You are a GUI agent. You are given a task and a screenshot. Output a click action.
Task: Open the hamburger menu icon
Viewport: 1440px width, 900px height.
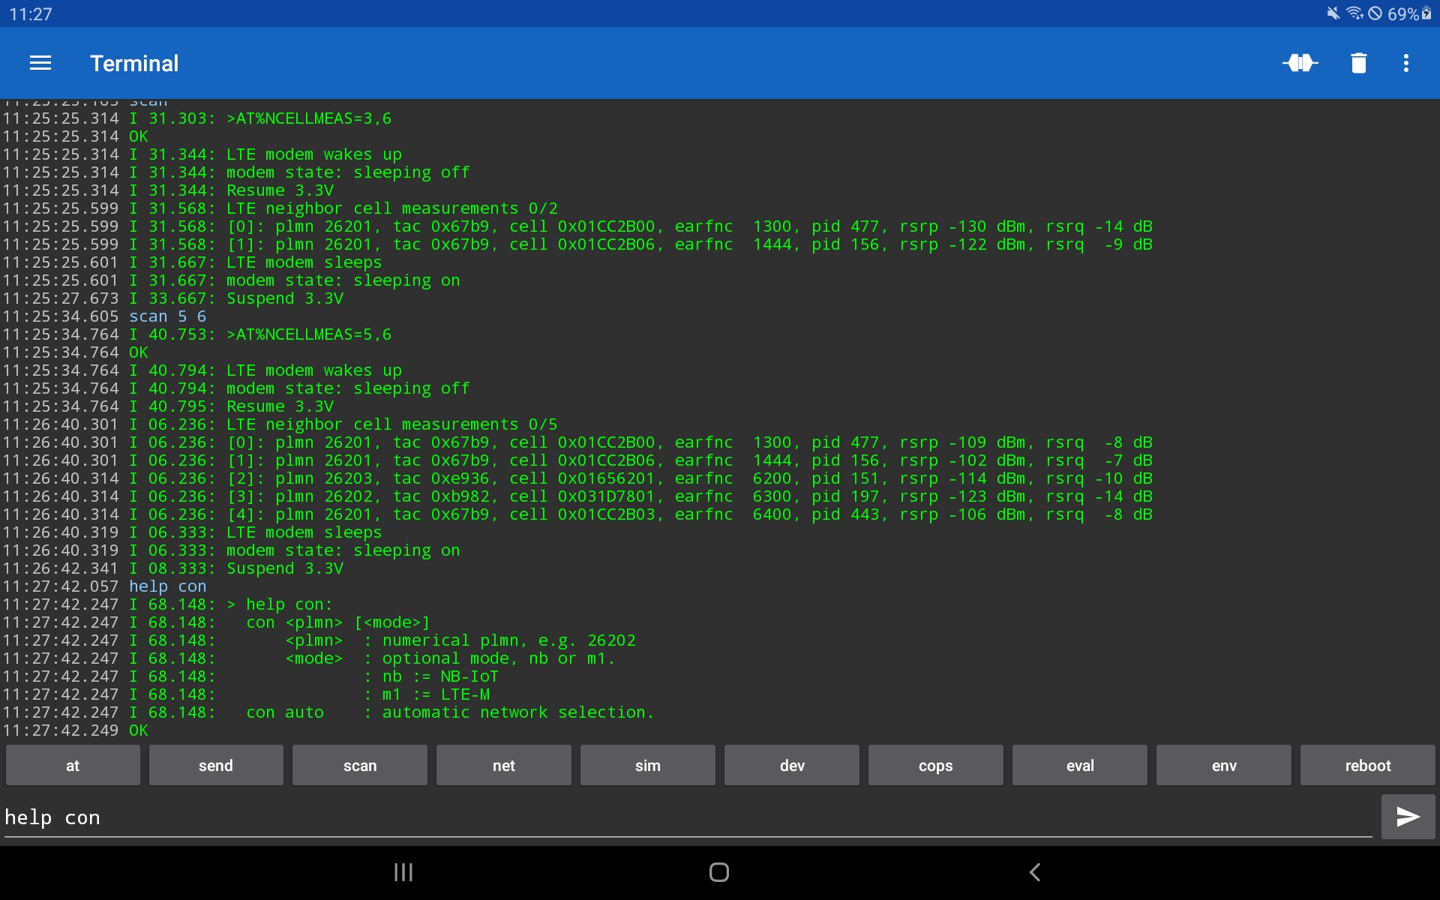(40, 63)
